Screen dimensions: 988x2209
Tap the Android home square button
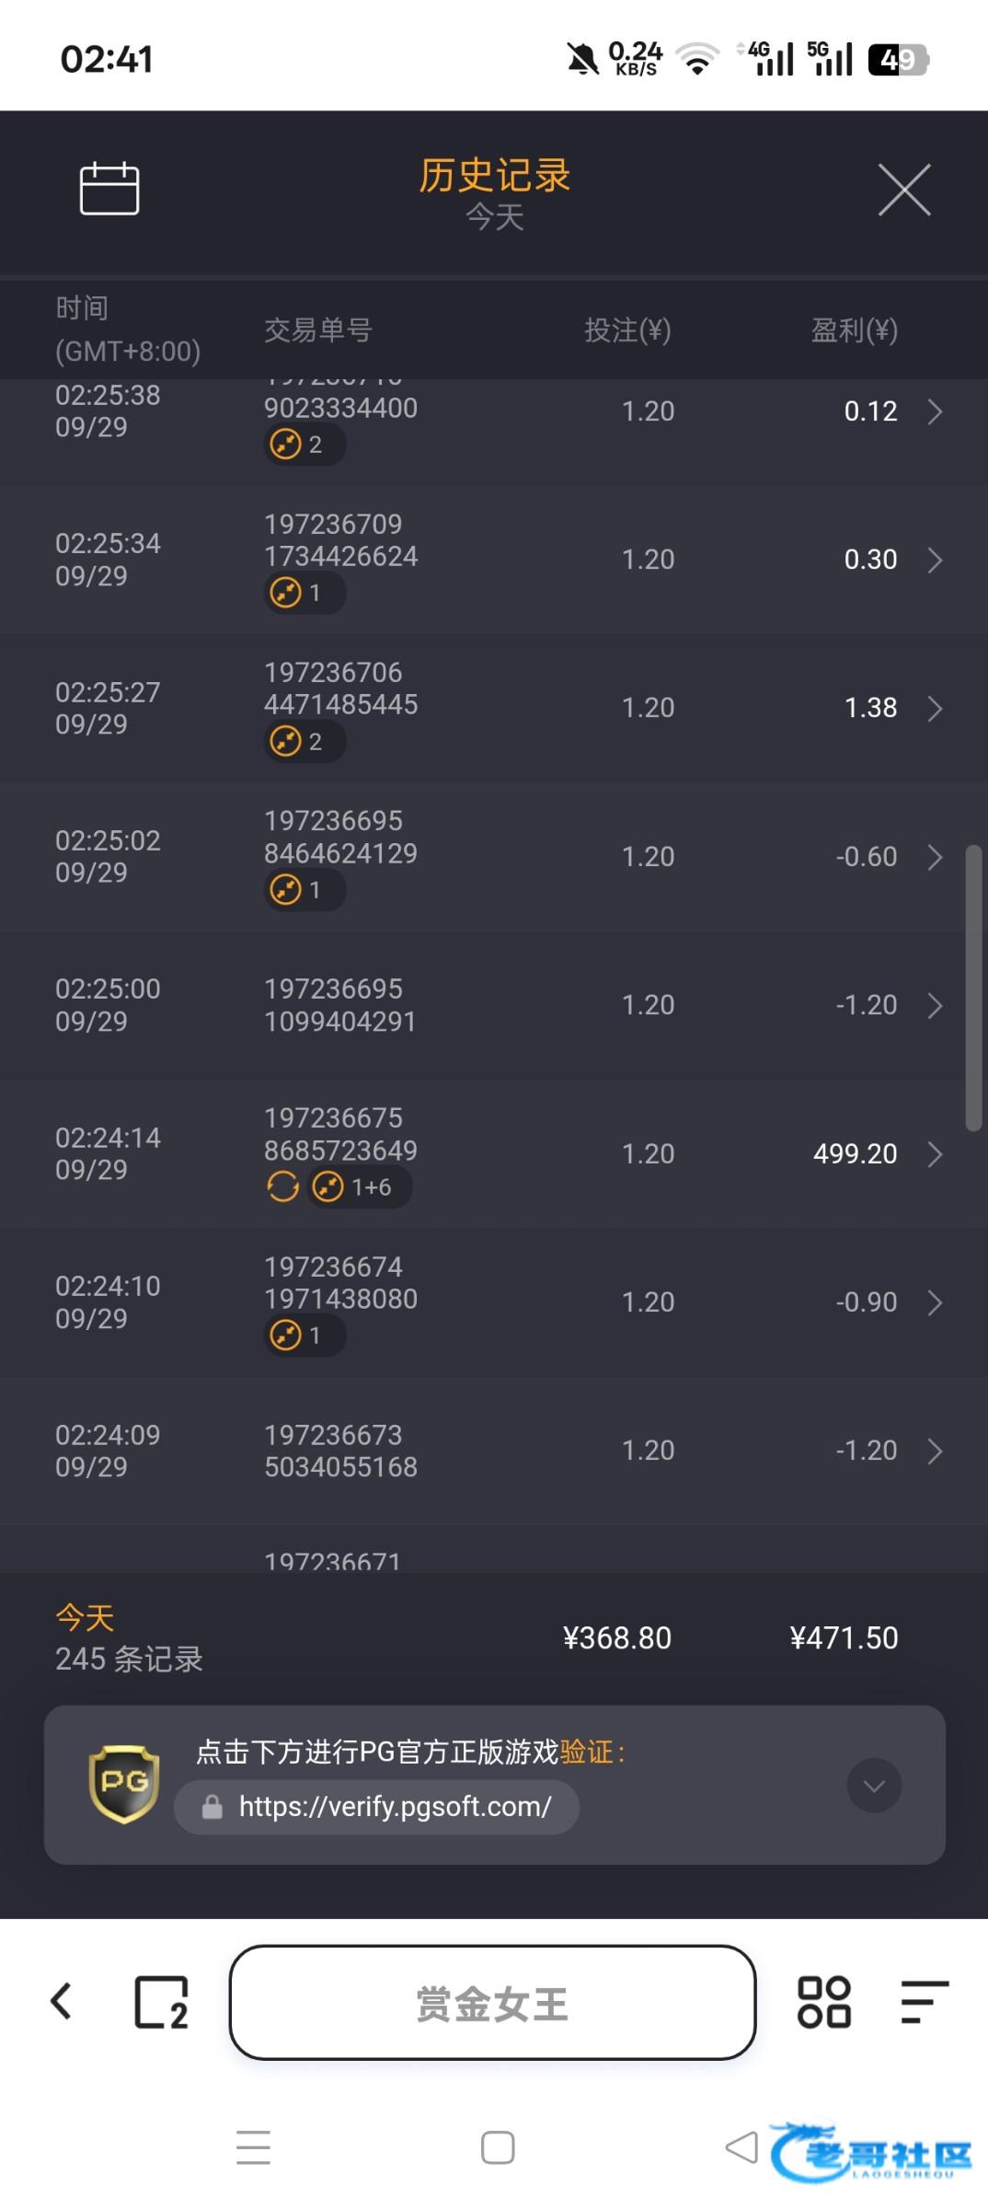497,2147
